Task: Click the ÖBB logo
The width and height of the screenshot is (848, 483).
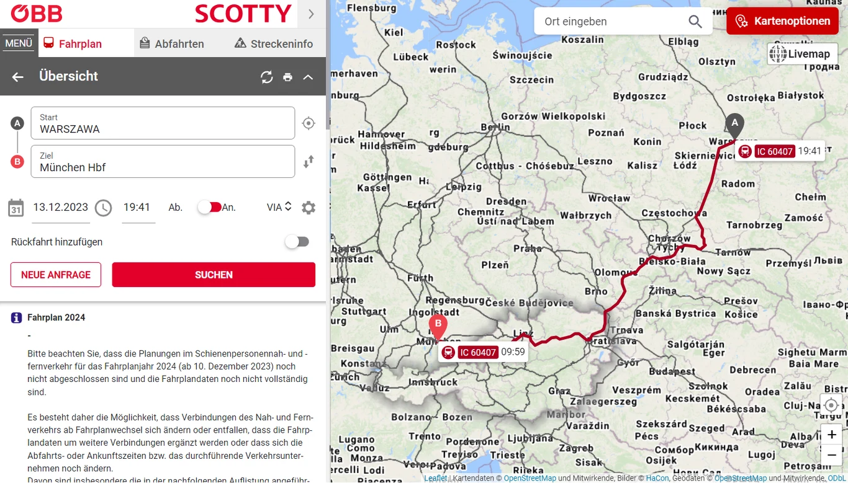Action: point(36,13)
